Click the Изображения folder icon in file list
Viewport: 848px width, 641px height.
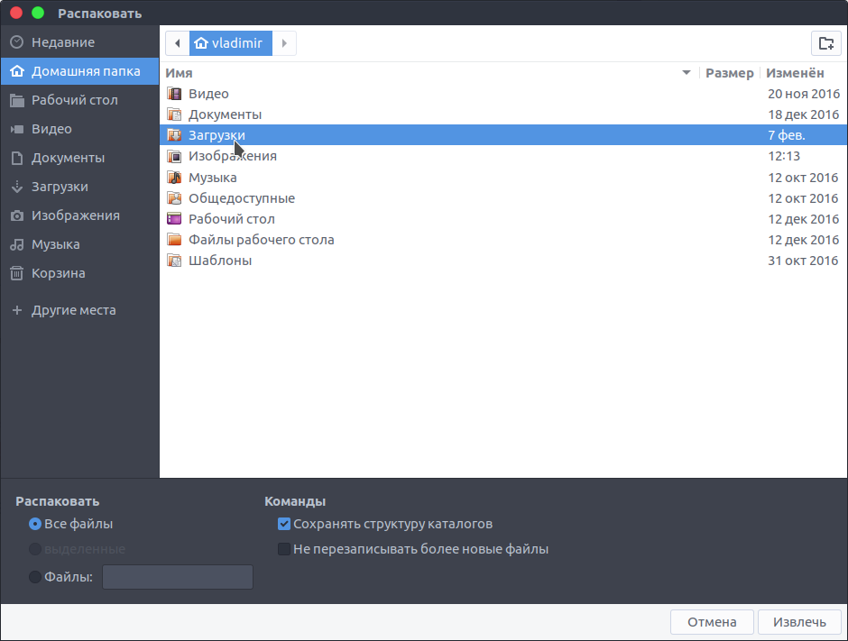point(174,156)
